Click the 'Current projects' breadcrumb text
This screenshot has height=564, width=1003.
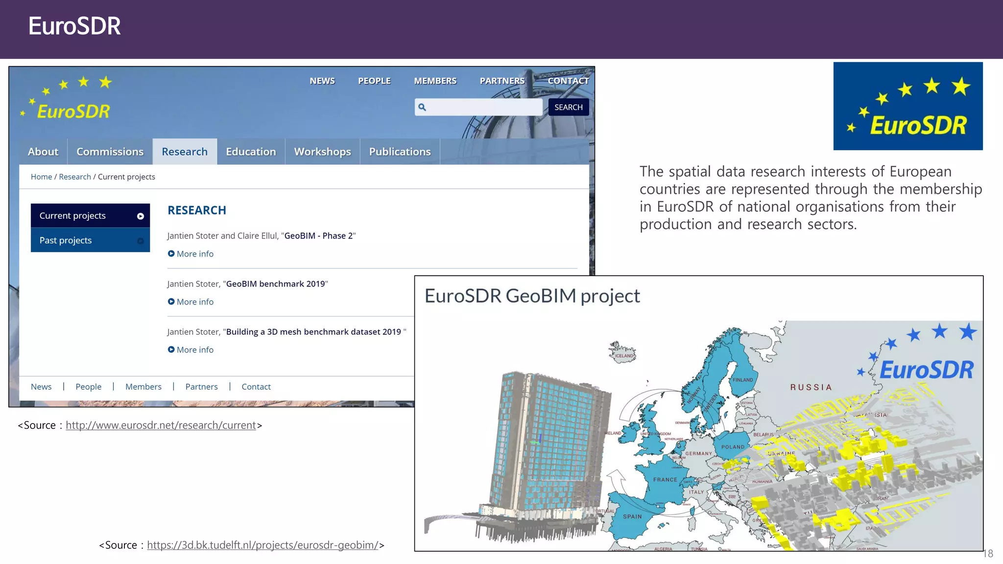point(126,177)
